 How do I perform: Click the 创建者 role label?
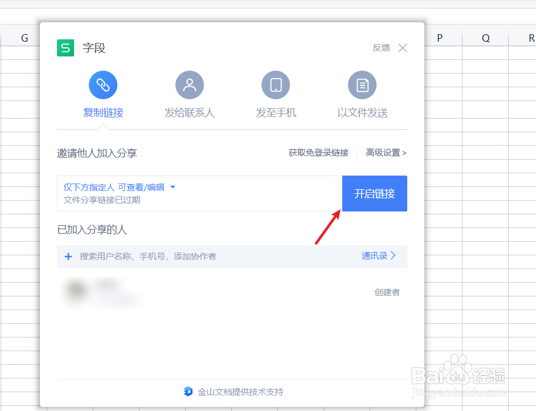(x=387, y=292)
